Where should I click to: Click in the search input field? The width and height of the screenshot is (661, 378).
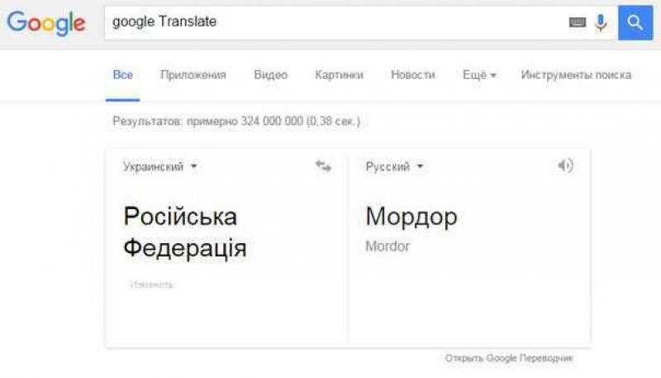330,22
